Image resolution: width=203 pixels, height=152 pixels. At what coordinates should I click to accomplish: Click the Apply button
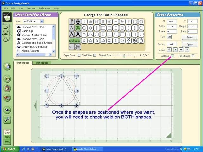point(190,44)
